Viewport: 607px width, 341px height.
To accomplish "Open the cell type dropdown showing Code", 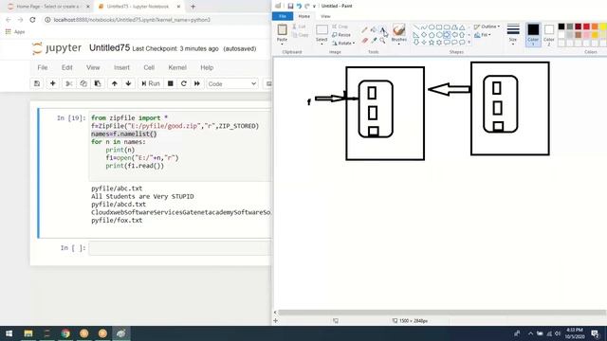I will [x=232, y=83].
